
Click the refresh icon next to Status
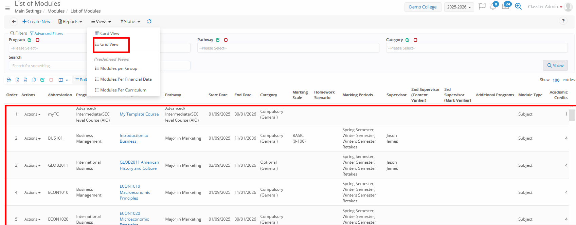click(x=149, y=21)
